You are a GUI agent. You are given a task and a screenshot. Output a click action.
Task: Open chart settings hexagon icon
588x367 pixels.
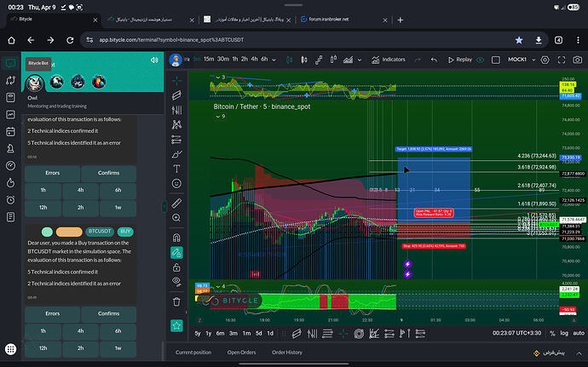click(x=545, y=60)
